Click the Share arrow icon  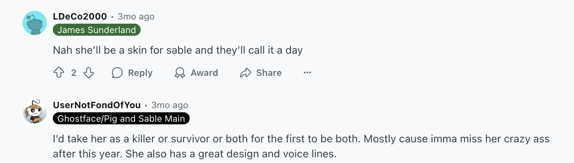click(x=246, y=72)
